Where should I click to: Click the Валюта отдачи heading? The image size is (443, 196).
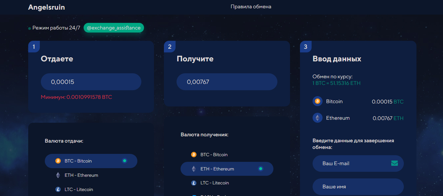(64, 141)
